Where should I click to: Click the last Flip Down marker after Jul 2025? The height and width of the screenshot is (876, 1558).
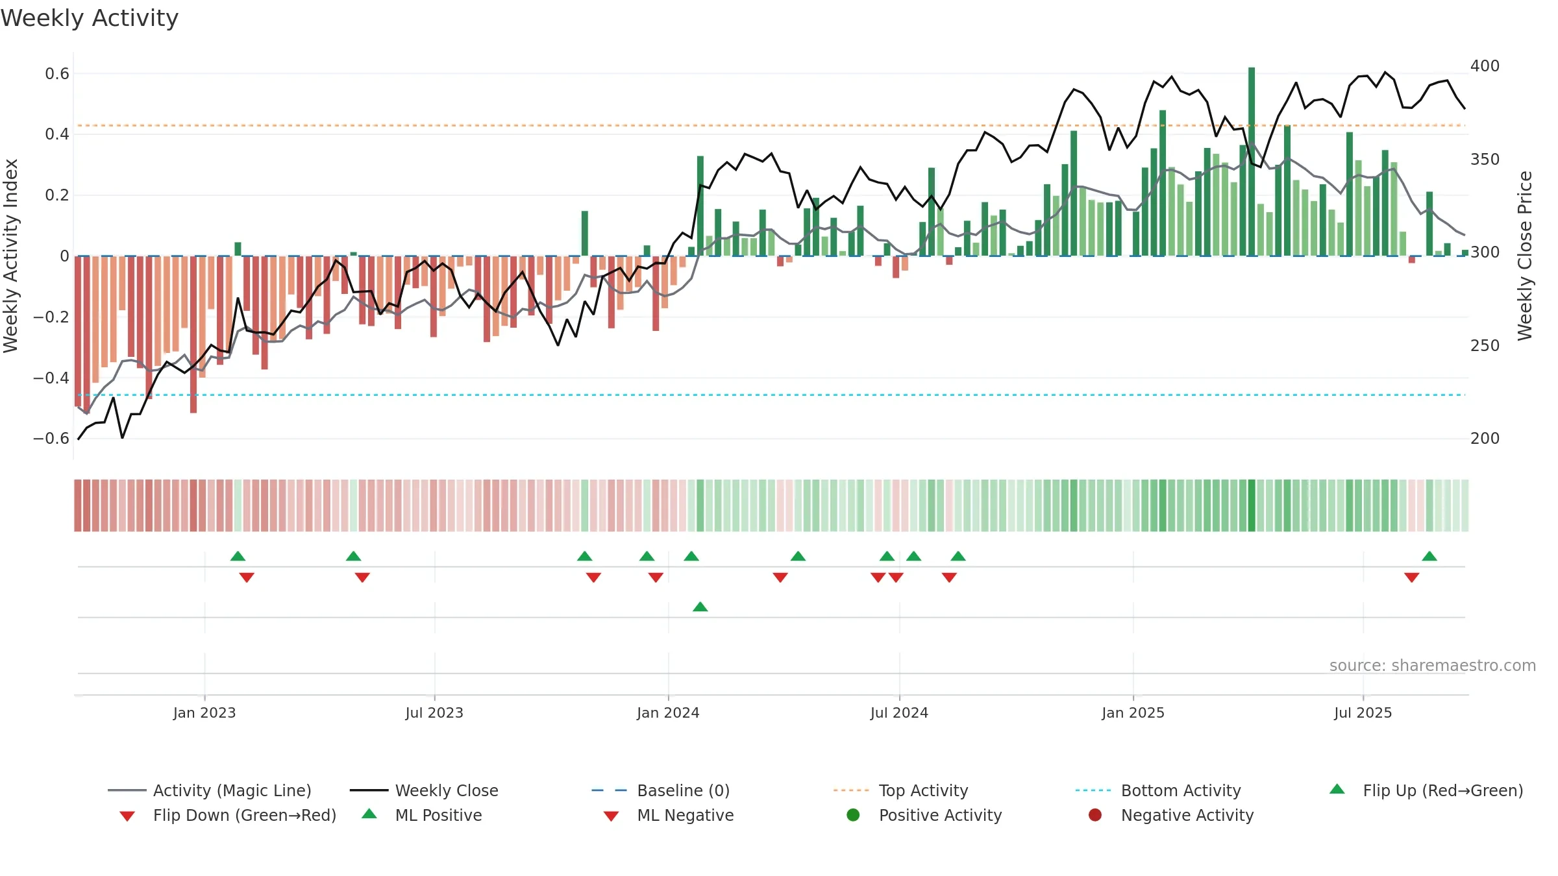click(1411, 578)
